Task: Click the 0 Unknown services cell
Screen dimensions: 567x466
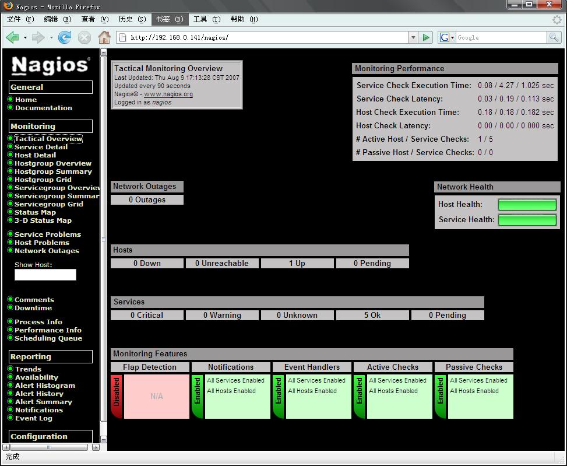Action: click(297, 315)
